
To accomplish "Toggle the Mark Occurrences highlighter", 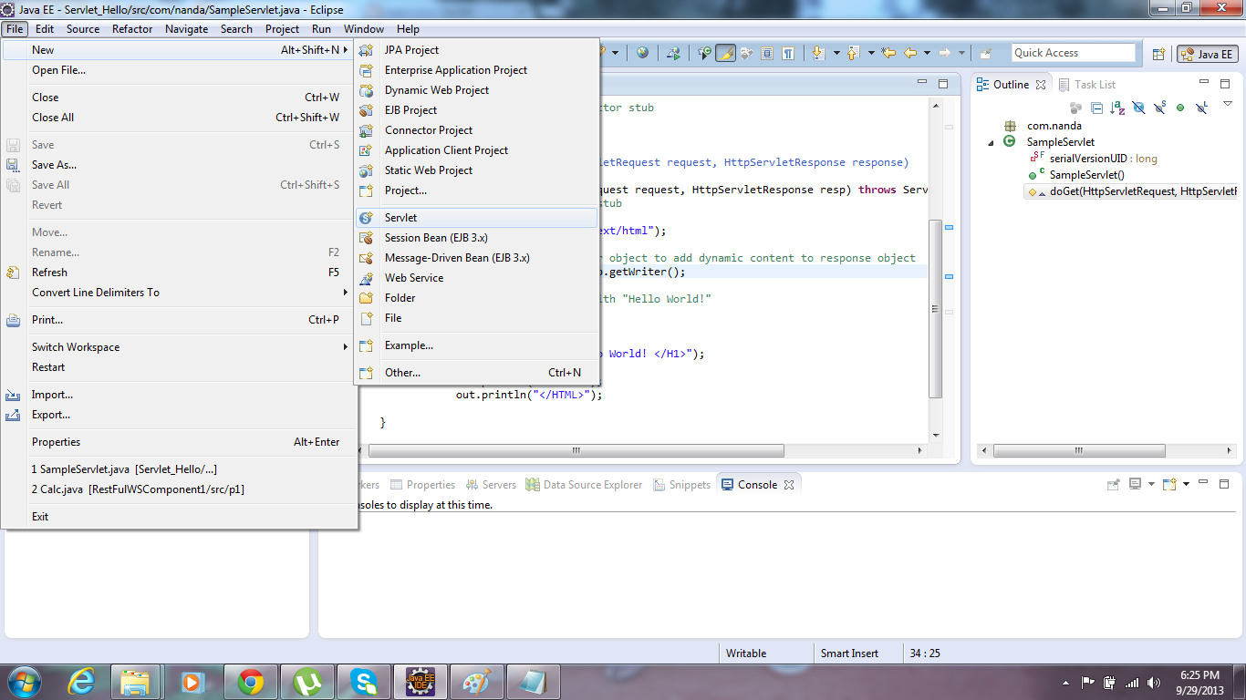I will [724, 52].
